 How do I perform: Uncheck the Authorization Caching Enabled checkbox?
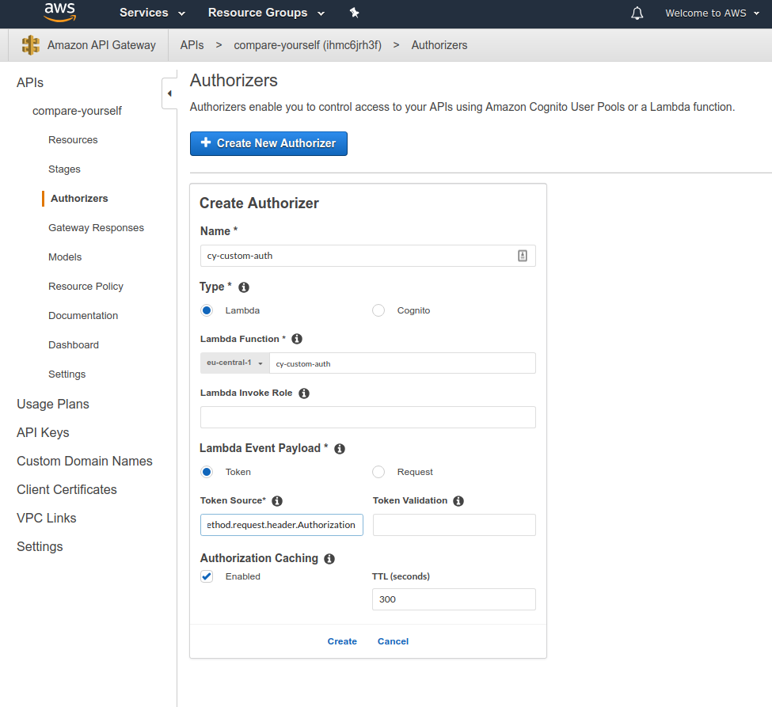(x=207, y=576)
